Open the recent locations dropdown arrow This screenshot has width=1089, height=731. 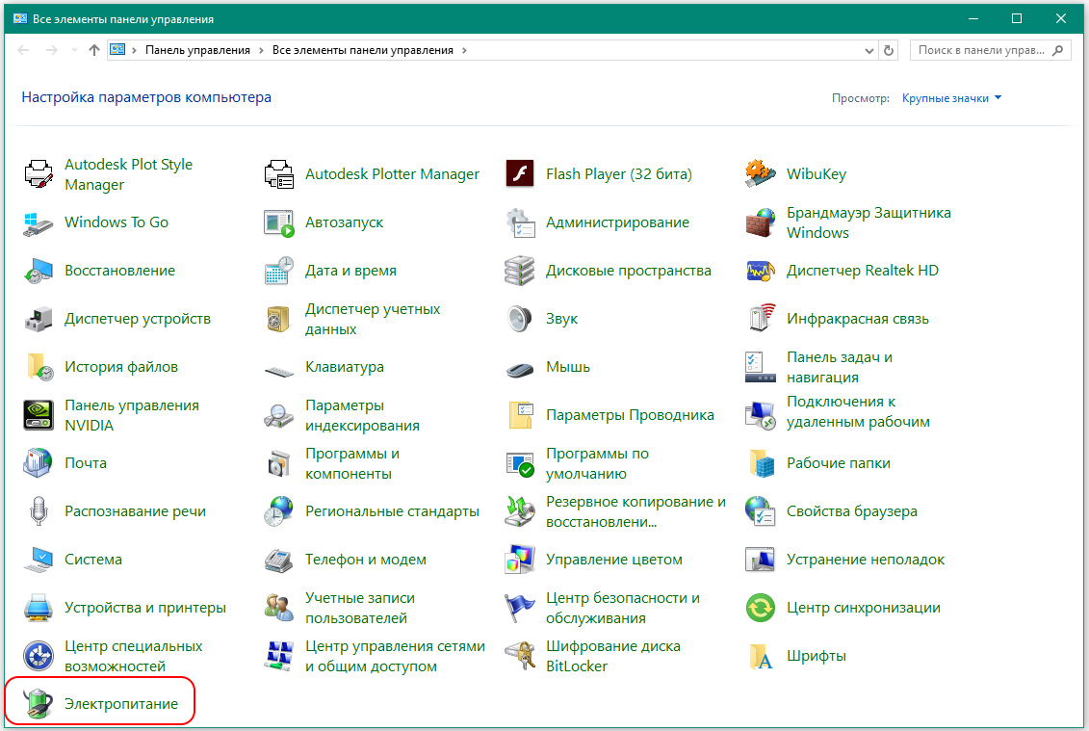click(74, 50)
